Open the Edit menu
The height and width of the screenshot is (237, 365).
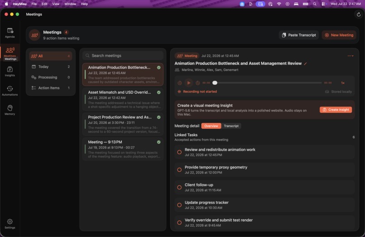tap(44, 4)
